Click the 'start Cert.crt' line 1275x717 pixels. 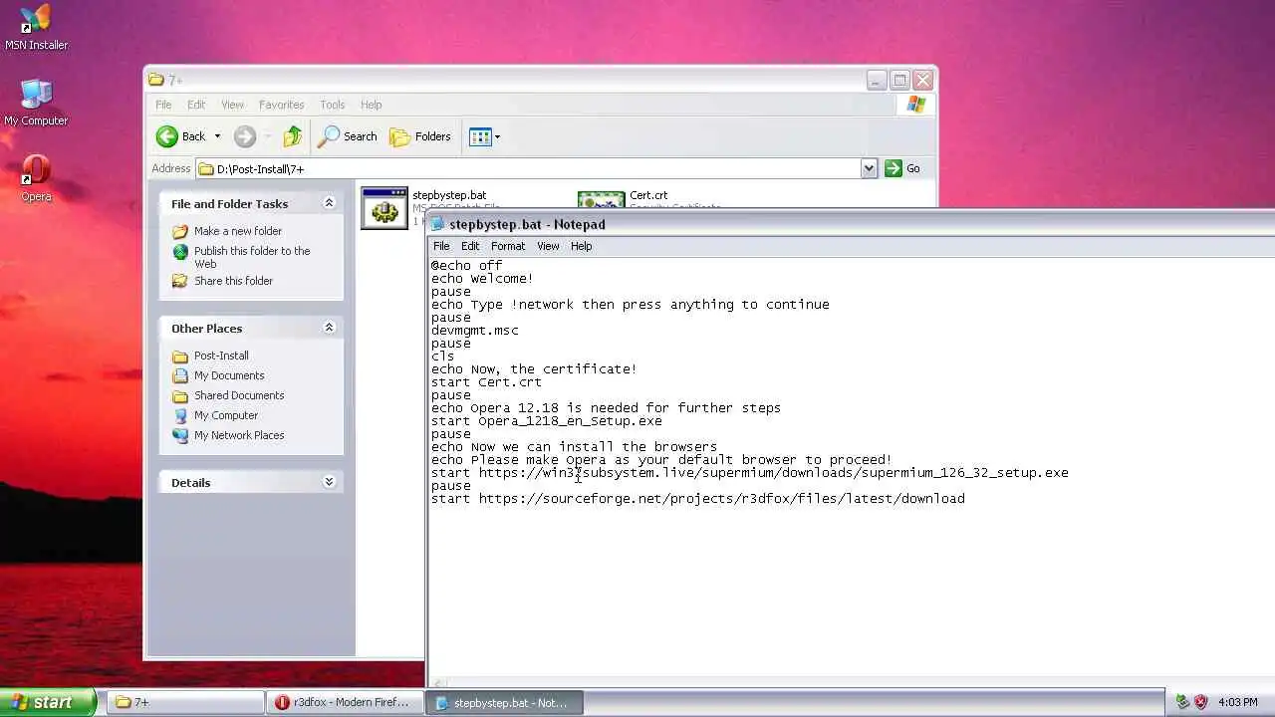(486, 382)
